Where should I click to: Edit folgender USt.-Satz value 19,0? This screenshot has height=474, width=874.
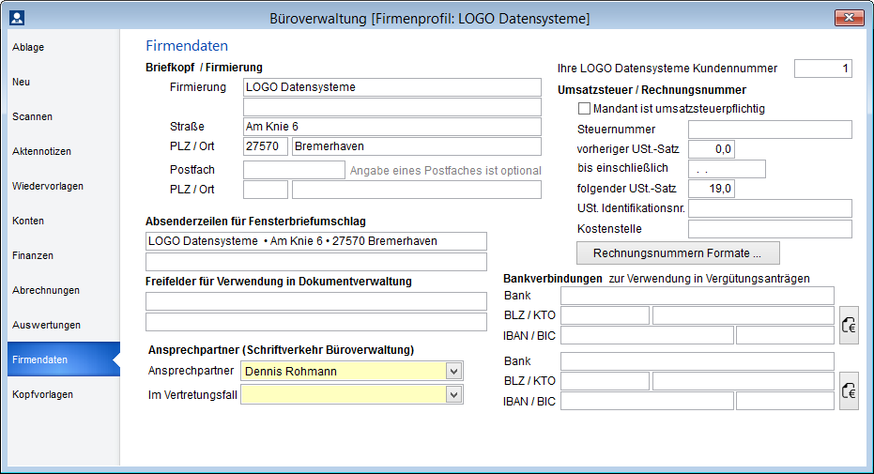point(712,189)
